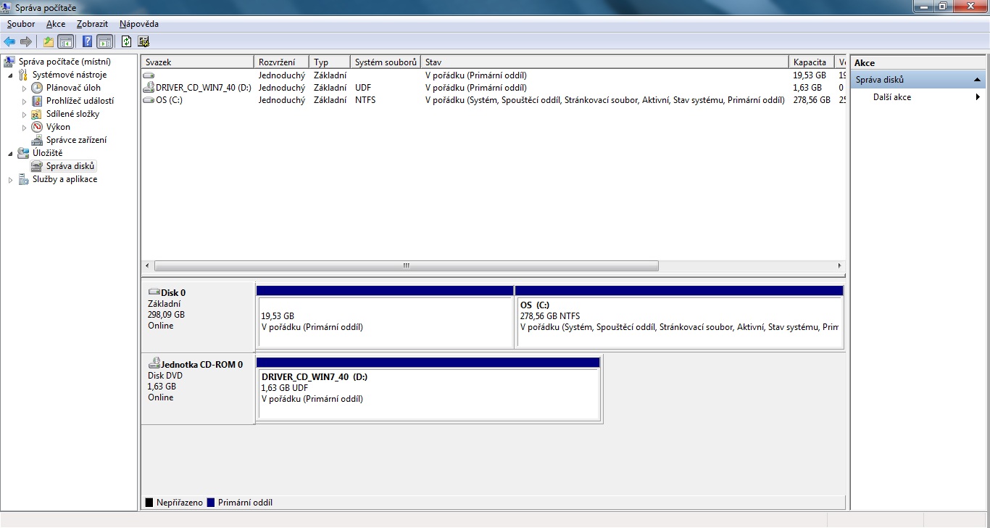Viewport: 990px width, 528px height.
Task: Expand the Plánovač úloh tree node
Action: 24,88
